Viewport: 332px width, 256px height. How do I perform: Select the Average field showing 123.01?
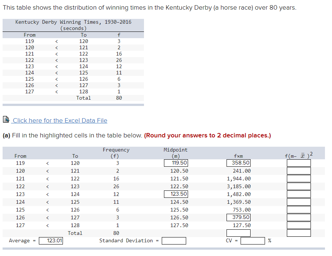pos(51,240)
